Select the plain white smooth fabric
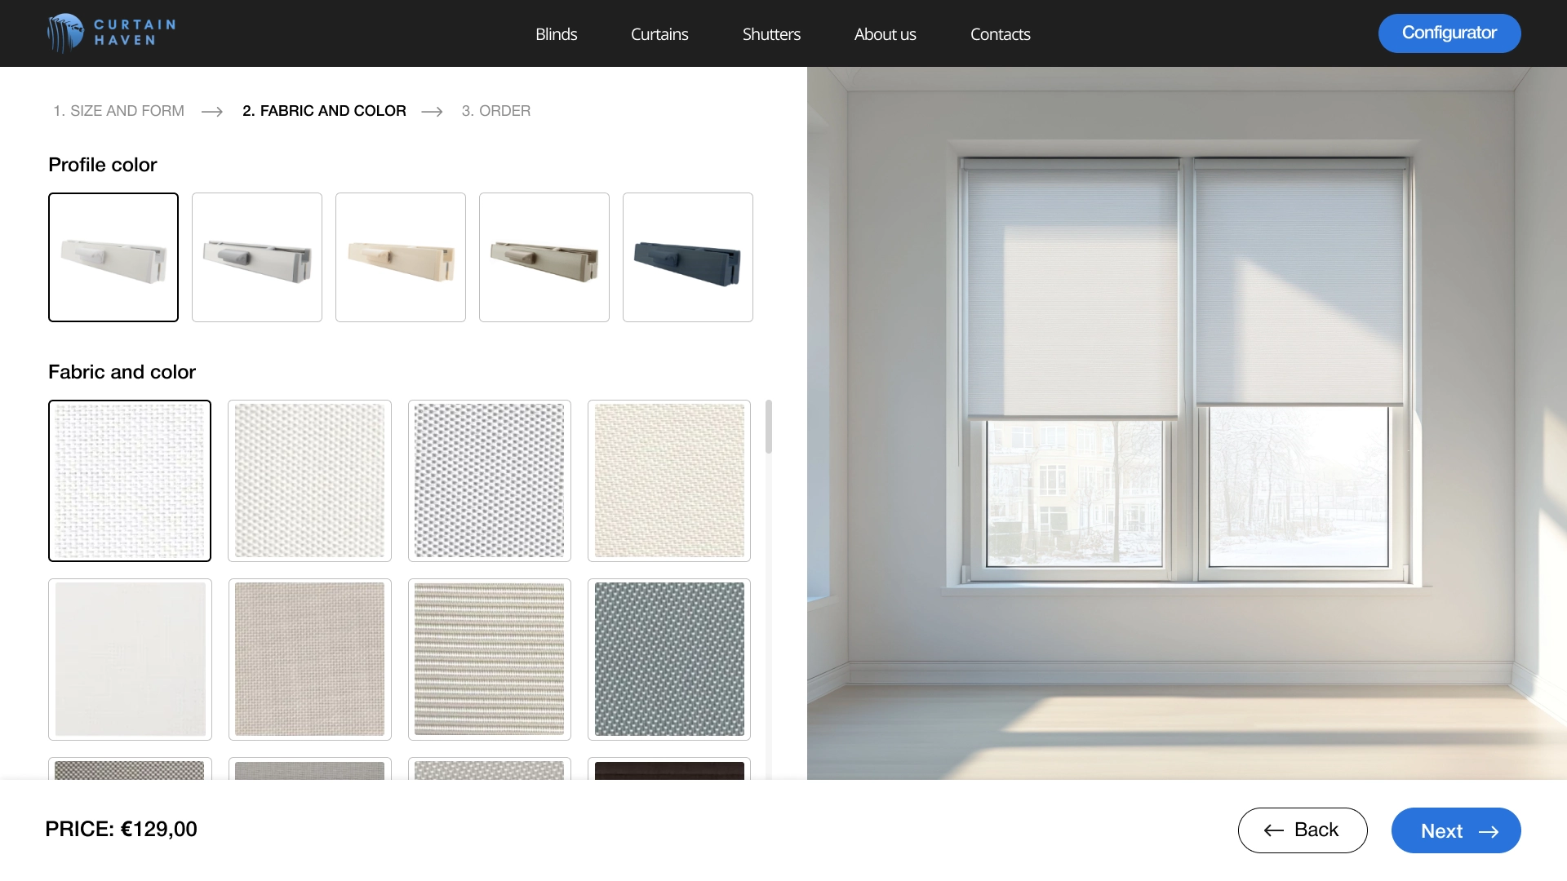 pos(130,659)
